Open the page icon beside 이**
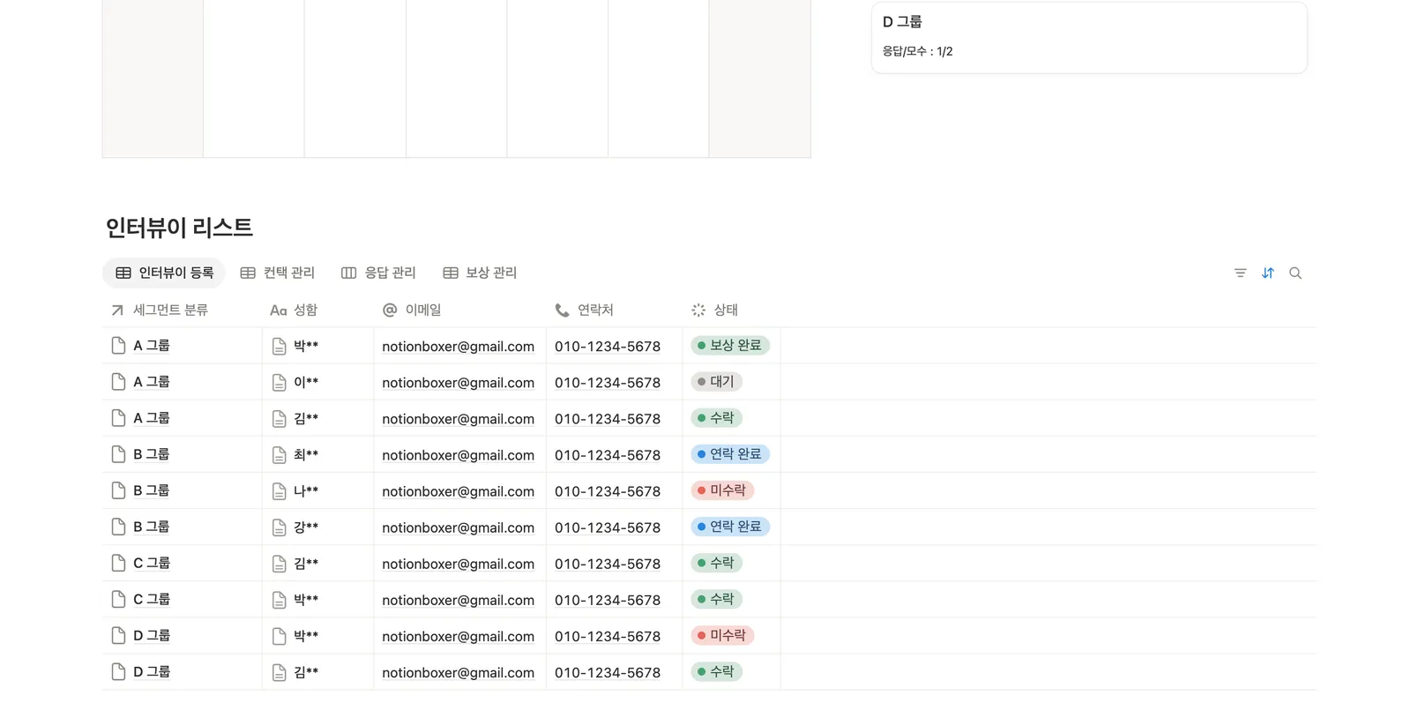Viewport: 1411px width, 703px height. coord(279,383)
